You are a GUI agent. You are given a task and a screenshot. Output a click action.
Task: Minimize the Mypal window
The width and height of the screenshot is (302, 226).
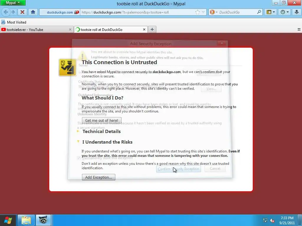coord(276,3)
